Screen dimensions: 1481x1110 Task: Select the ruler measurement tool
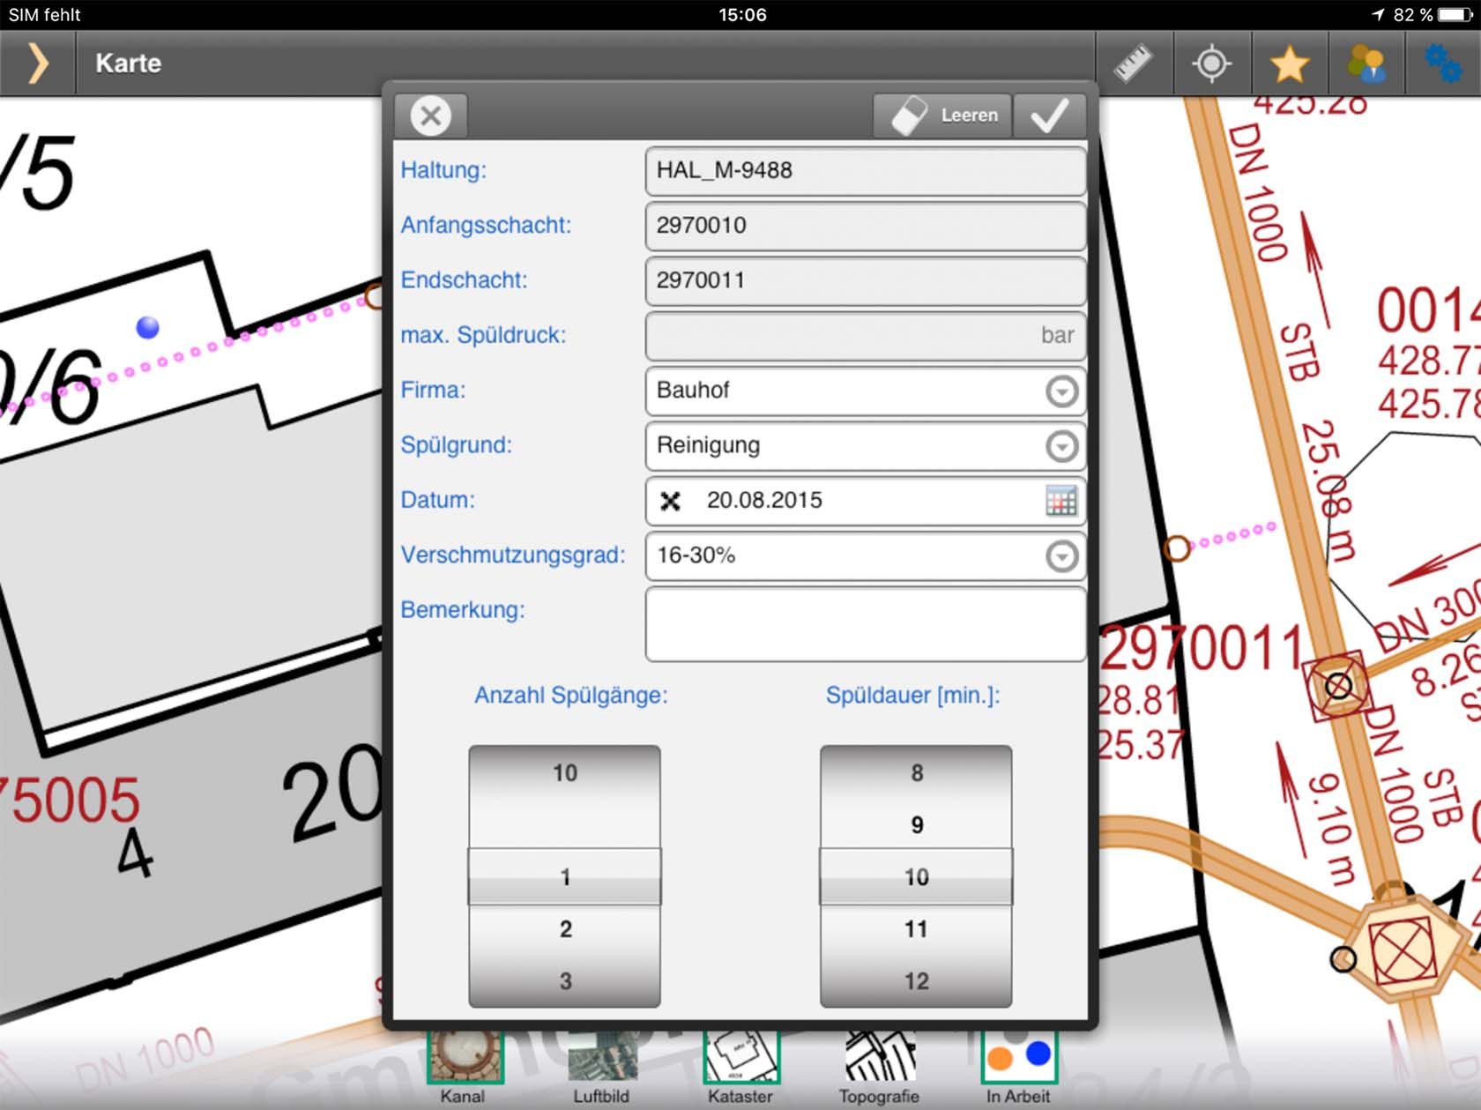click(1133, 63)
